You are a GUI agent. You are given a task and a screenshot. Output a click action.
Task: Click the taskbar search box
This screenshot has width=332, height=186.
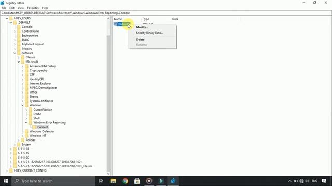pos(53,181)
